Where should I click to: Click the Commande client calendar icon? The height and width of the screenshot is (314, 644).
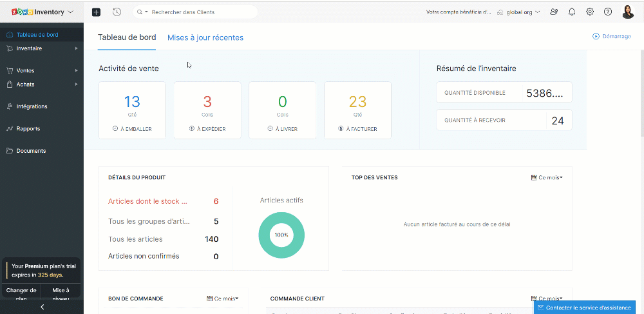click(534, 299)
